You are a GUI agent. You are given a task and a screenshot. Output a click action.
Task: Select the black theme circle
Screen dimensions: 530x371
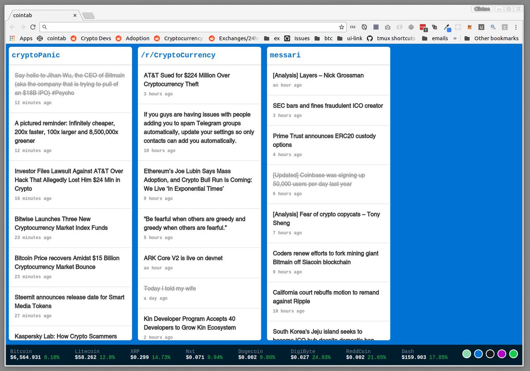490,354
